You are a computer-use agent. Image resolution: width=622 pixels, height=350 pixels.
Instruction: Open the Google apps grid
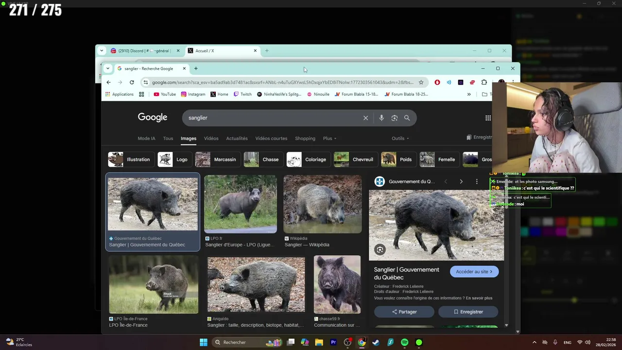tap(488, 118)
